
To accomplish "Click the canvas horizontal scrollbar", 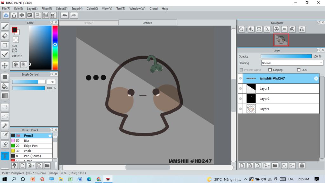I will click(148, 167).
